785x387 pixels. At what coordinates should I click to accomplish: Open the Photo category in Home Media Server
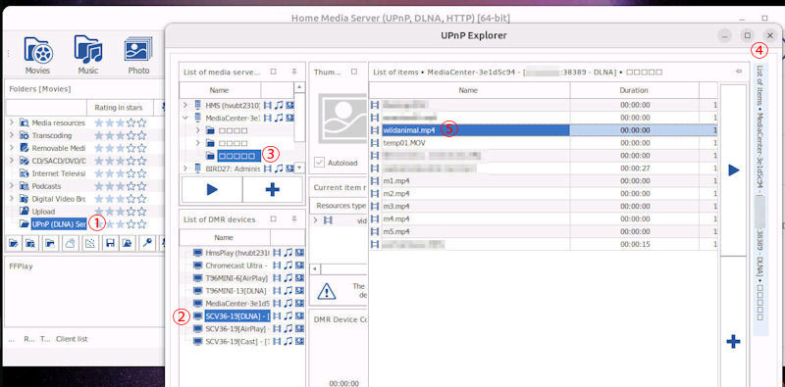pos(138,55)
